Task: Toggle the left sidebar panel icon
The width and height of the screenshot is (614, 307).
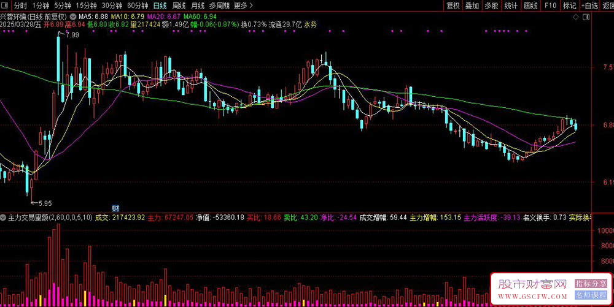Action: (5, 6)
